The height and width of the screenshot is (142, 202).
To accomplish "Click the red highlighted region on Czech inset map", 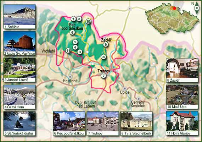I will point(174,8).
